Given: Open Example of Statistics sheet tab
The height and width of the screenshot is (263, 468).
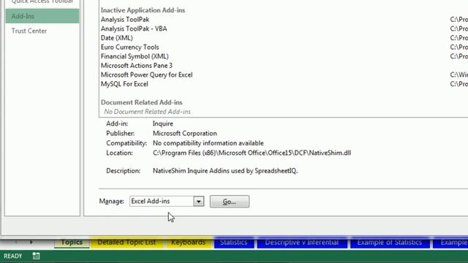Looking at the screenshot, I should pos(390,243).
